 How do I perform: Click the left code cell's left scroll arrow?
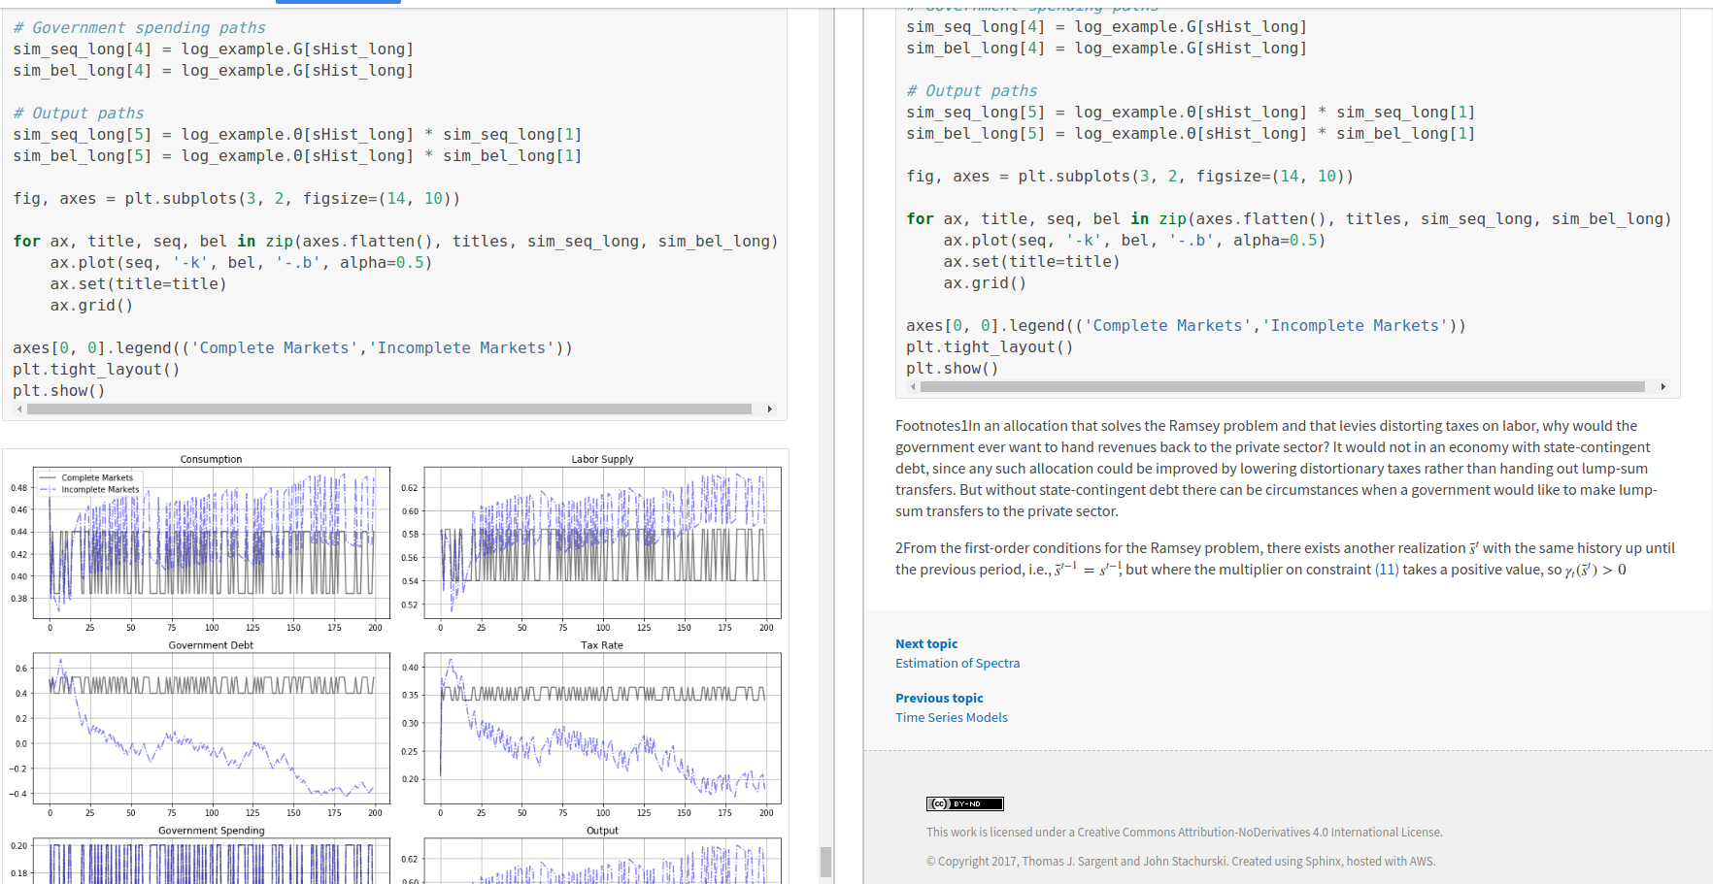point(19,409)
